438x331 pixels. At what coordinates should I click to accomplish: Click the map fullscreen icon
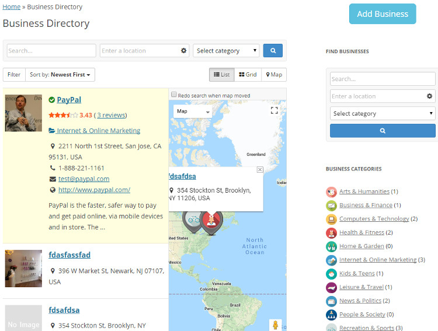274,110
